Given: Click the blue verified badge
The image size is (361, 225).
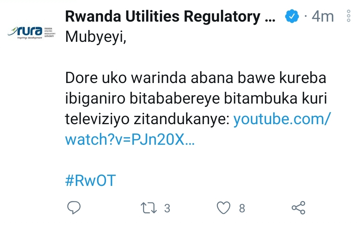Looking at the screenshot, I should 292,16.
